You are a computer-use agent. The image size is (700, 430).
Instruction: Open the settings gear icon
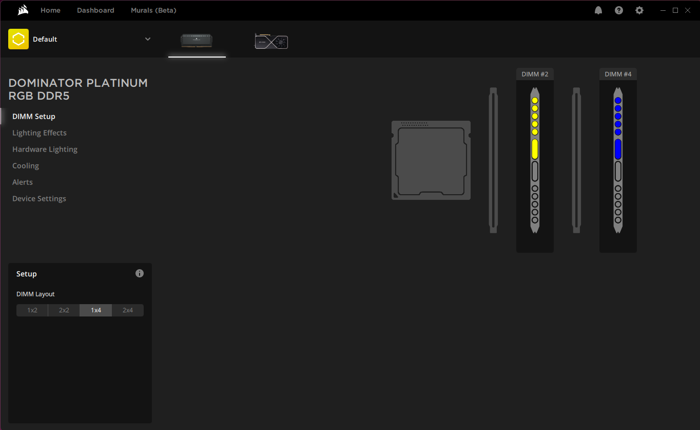tap(639, 10)
